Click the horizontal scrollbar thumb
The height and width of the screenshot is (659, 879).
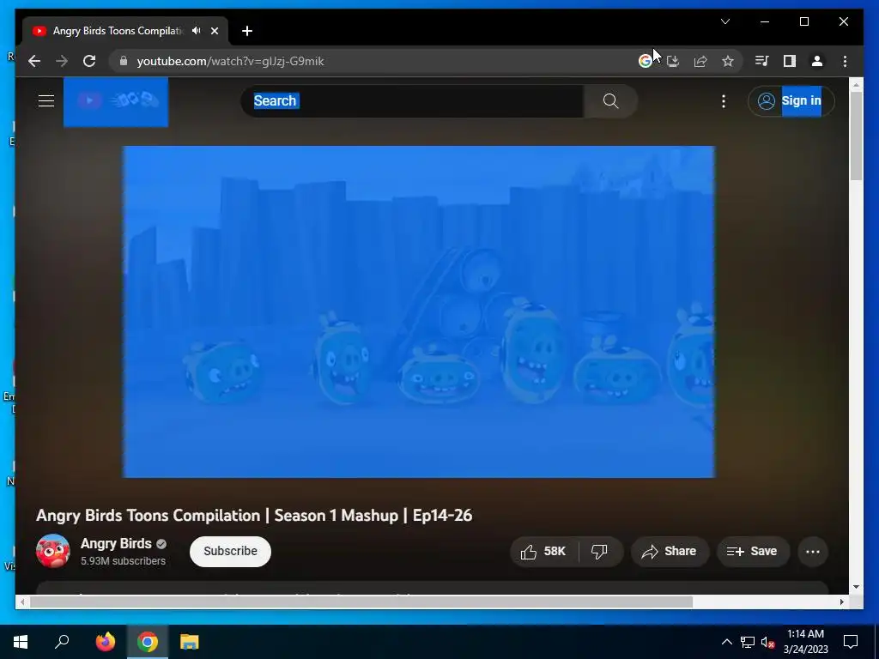tap(361, 602)
